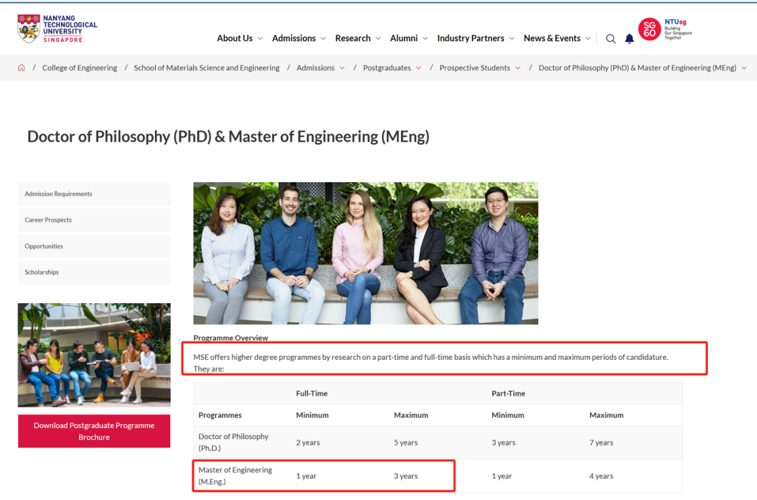Expand the Prospective Students breadcrumb chevron
Image resolution: width=757 pixels, height=500 pixels.
[518, 68]
